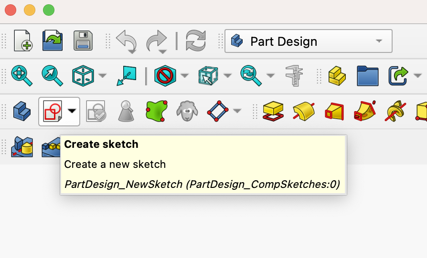Save the document with the floppy icon
Image resolution: width=427 pixels, height=258 pixels.
pyautogui.click(x=83, y=41)
